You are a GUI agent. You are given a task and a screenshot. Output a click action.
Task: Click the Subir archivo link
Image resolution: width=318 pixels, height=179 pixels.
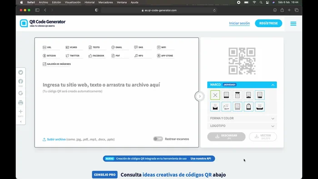(x=56, y=139)
